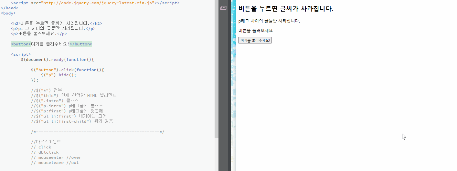The height and width of the screenshot is (171, 457).
Task: Click the '// dblclick' comment line
Action: [x=45, y=152]
